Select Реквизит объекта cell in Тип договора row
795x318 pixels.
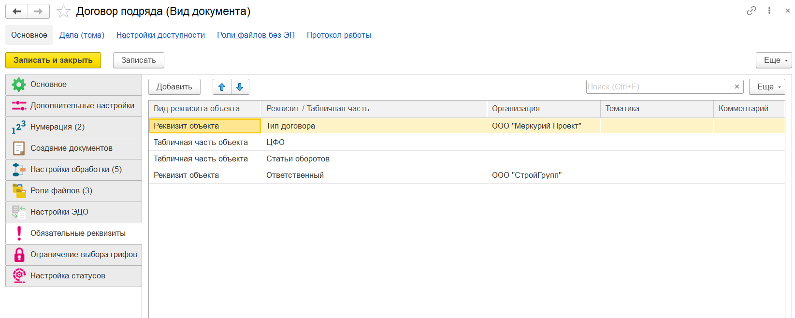pyautogui.click(x=205, y=126)
